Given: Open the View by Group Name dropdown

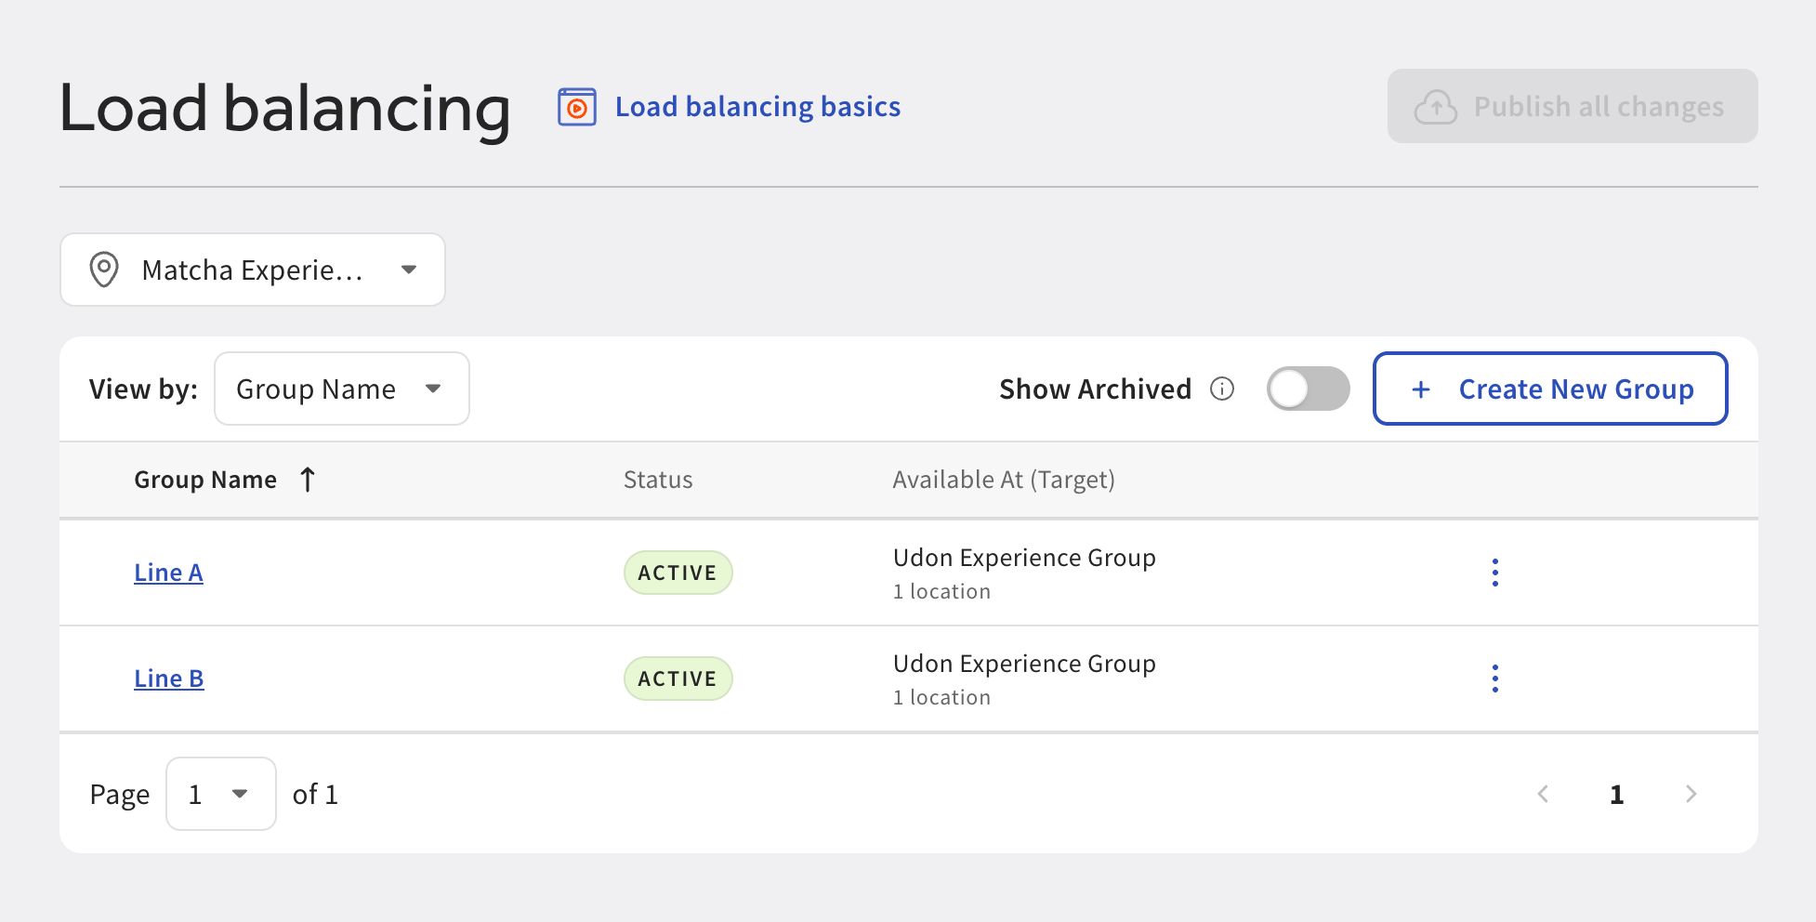Looking at the screenshot, I should click(x=342, y=389).
